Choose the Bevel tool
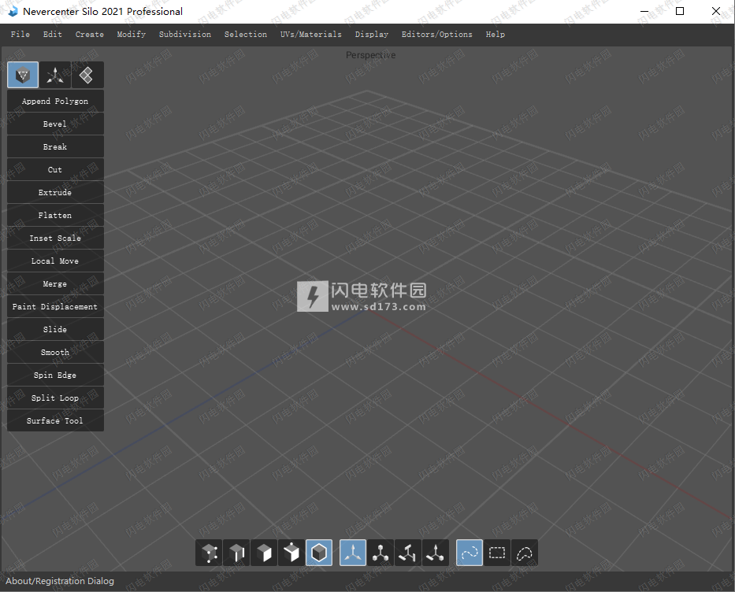The width and height of the screenshot is (735, 592). pos(55,124)
